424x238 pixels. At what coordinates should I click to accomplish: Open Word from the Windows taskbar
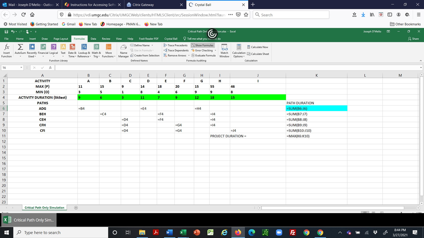169,232
